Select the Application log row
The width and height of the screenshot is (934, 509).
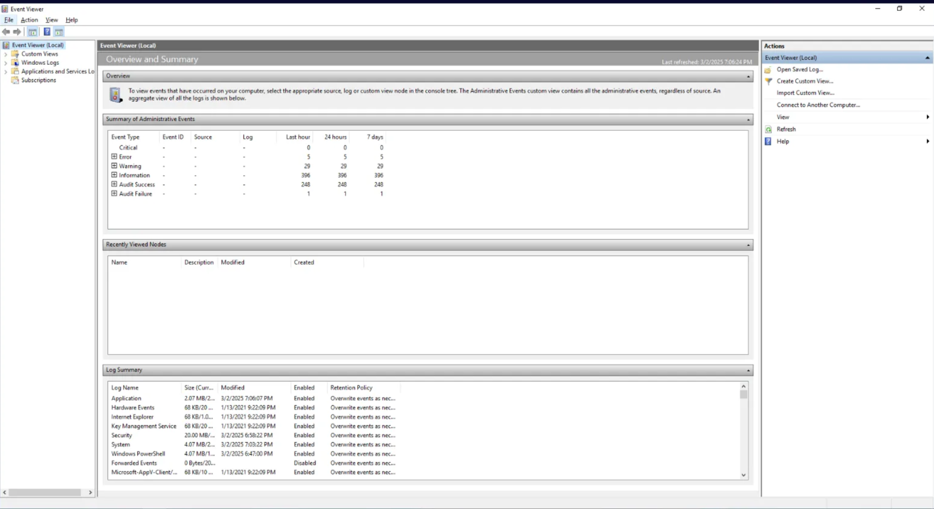click(x=254, y=398)
